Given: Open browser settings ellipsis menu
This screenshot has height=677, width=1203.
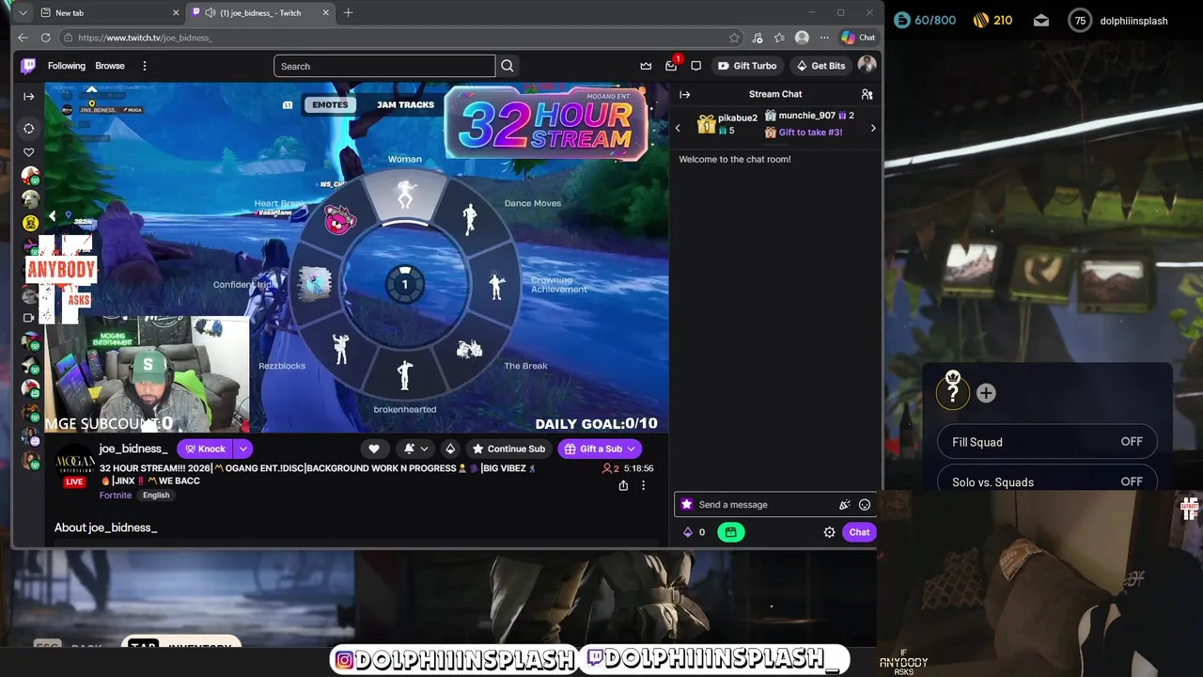Looking at the screenshot, I should 824,38.
